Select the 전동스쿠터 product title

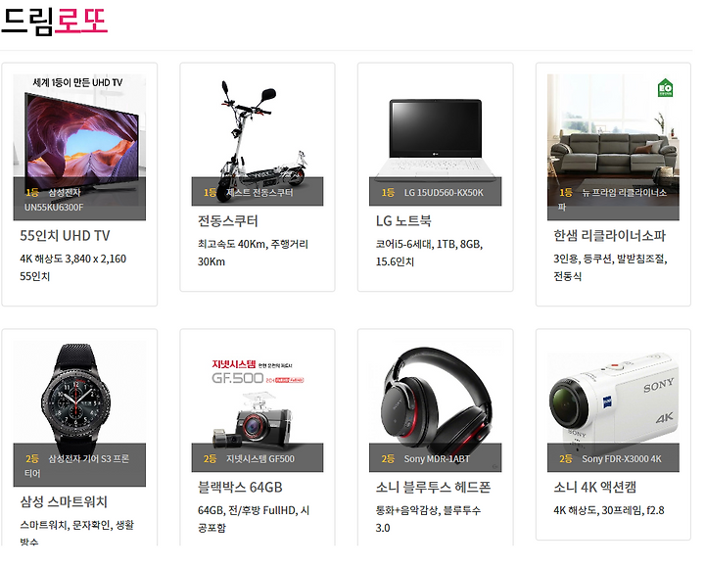click(228, 221)
